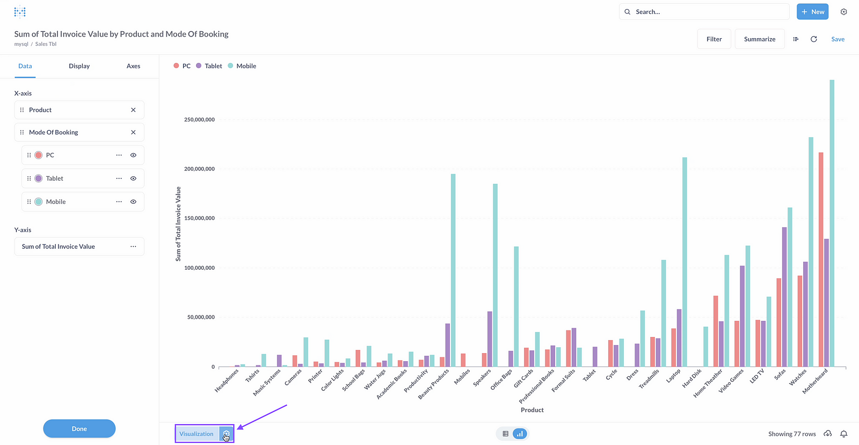Open Sum of Total Invoice Value options
The height and width of the screenshot is (445, 859).
point(133,247)
